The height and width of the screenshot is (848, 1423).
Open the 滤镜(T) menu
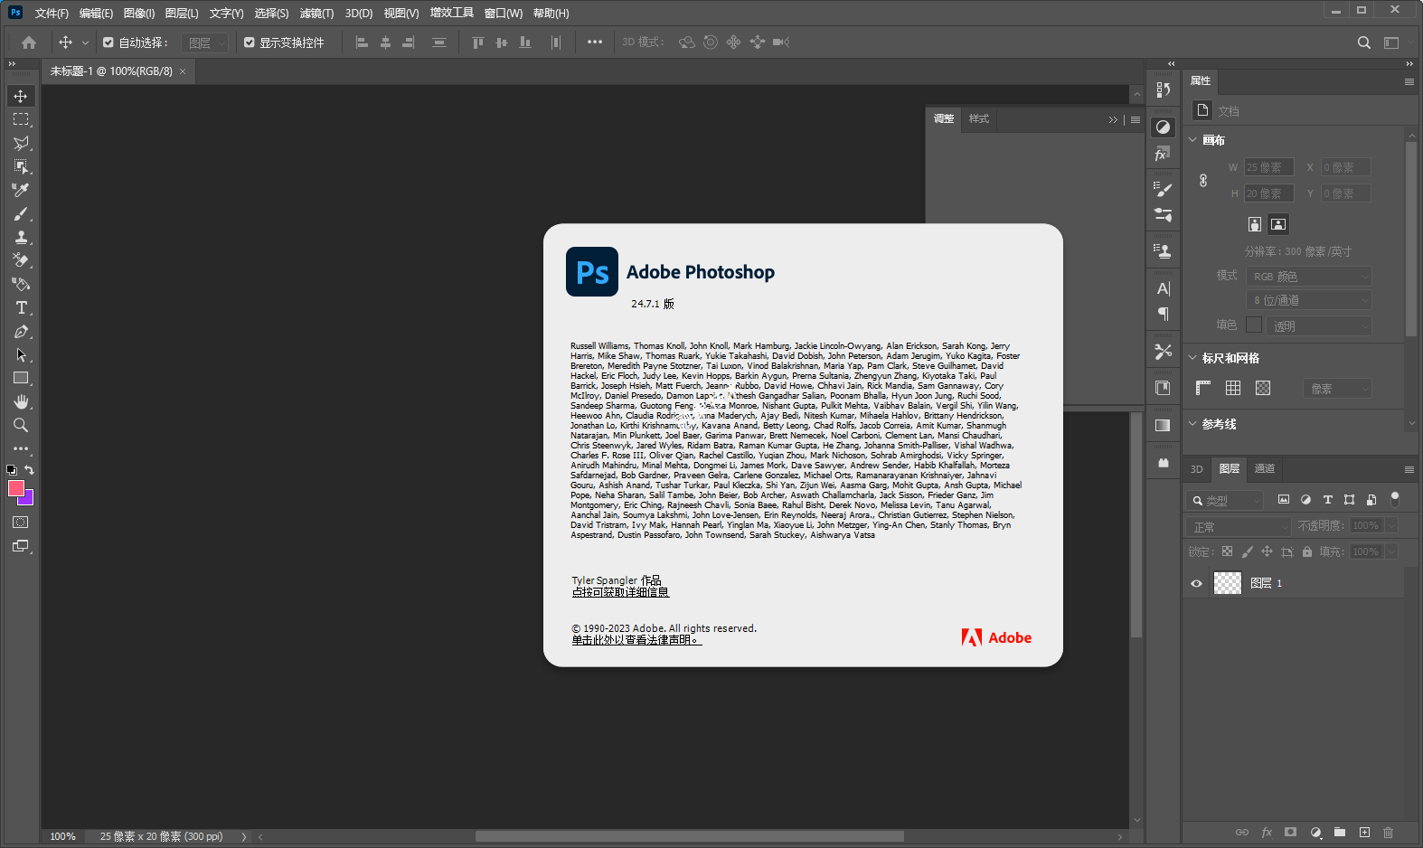click(x=316, y=13)
